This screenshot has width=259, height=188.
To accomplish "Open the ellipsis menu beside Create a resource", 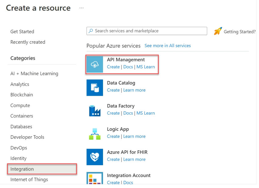I will pyautogui.click(x=81, y=8).
